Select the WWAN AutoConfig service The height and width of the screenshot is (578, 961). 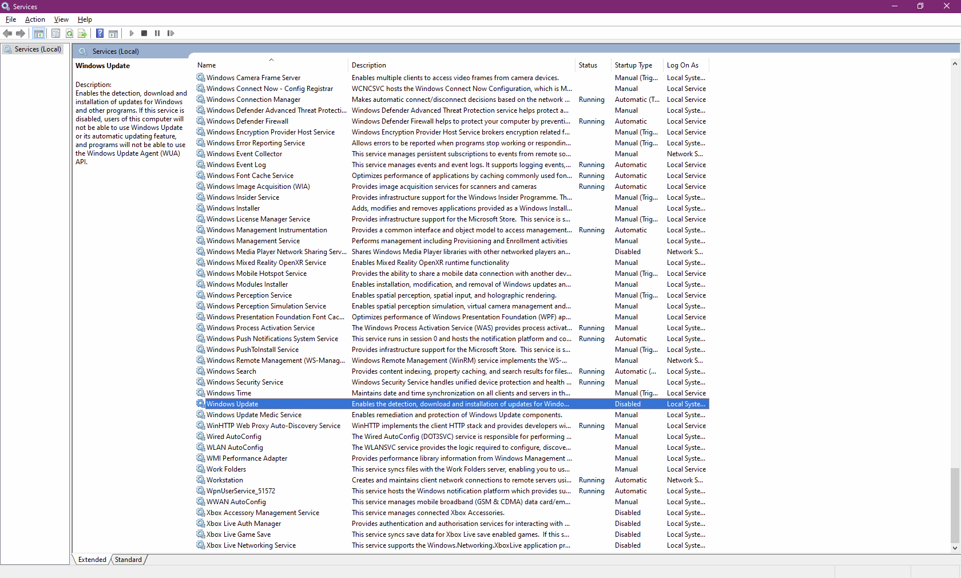pyautogui.click(x=452, y=502)
